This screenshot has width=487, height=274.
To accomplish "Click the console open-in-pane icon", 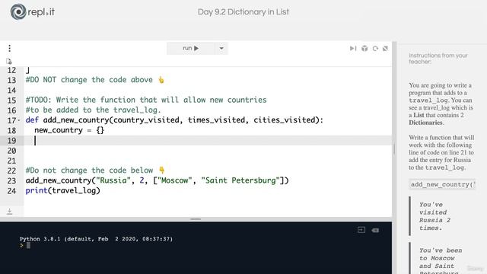I will tap(361, 230).
